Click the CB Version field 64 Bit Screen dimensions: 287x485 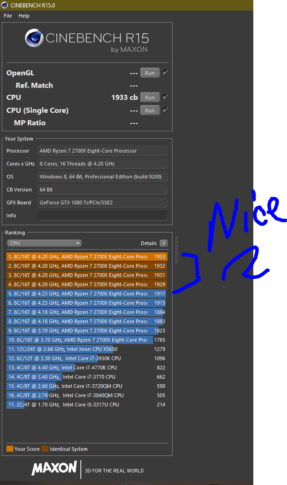[x=102, y=190]
